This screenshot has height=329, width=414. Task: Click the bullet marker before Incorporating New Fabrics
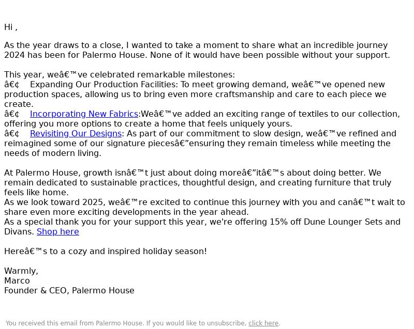coord(12,114)
